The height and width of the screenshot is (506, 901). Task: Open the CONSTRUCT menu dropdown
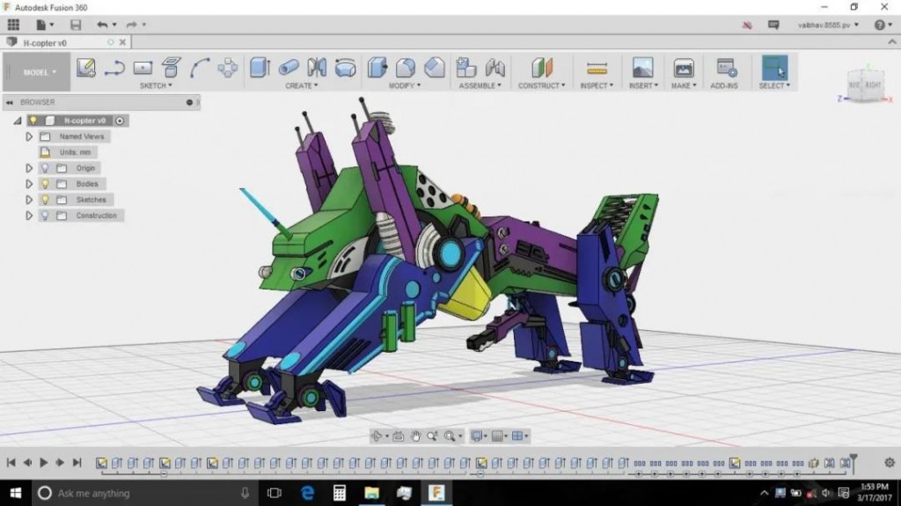tap(541, 85)
